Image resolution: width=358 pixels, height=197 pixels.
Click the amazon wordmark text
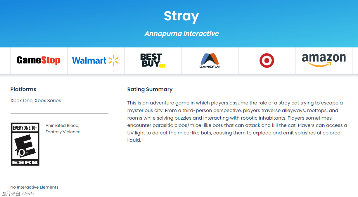324,58
